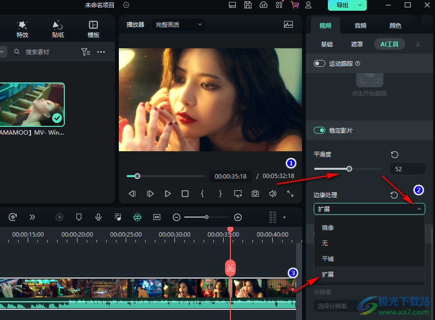Image resolution: width=435 pixels, height=320 pixels.
Task: Stop playback with the square button
Action: pos(185,194)
